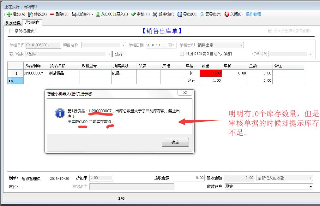320x206 pixels.
Task: Click the 打印(P) printer icon
Action: click(74, 14)
